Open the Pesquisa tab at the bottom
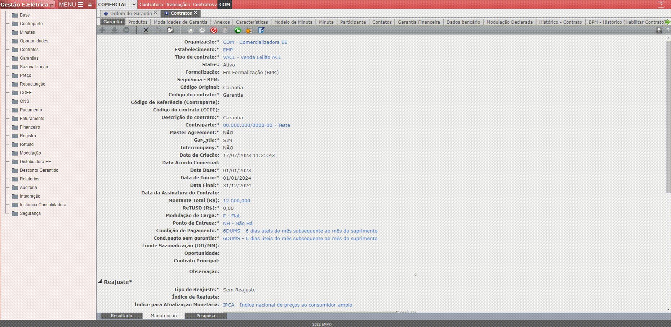 pos(205,316)
